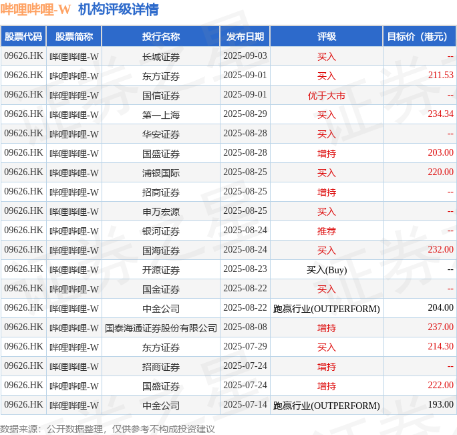Click 跑赢行业(OUTPERFORM) dated 2025-08-22
Image resolution: width=457 pixels, height=435 pixels.
(327, 309)
